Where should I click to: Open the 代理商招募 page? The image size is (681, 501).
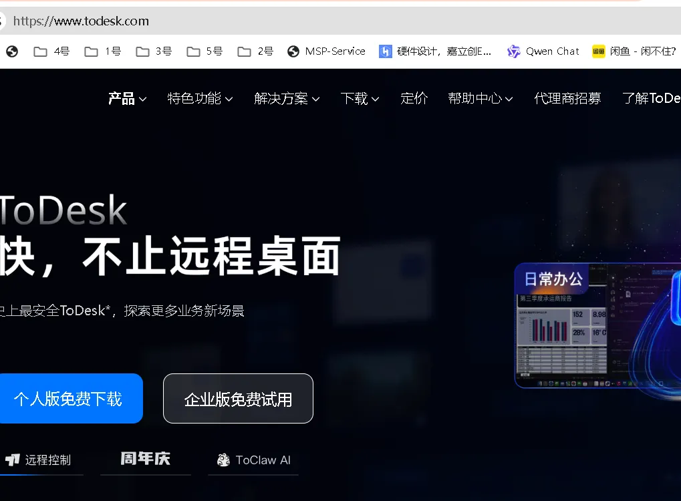pos(567,99)
